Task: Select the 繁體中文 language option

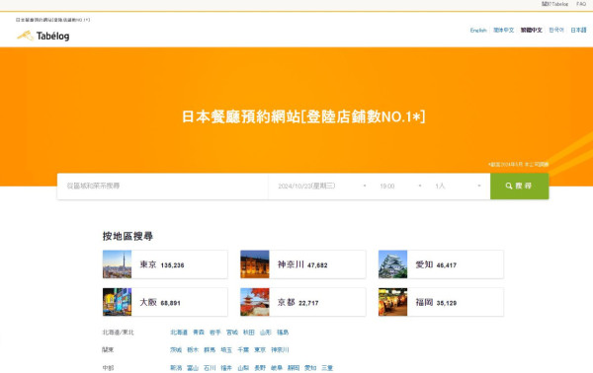Action: pos(531,31)
